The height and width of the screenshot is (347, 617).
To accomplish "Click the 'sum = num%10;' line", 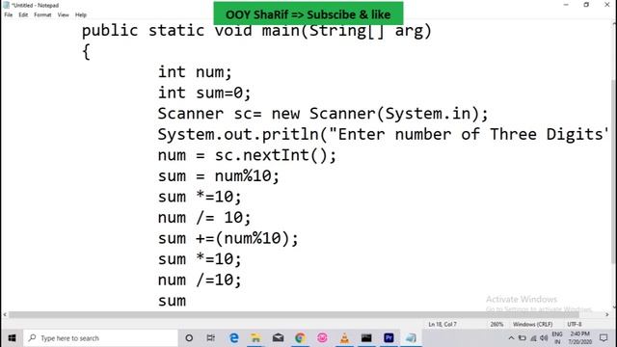I will click(x=219, y=175).
